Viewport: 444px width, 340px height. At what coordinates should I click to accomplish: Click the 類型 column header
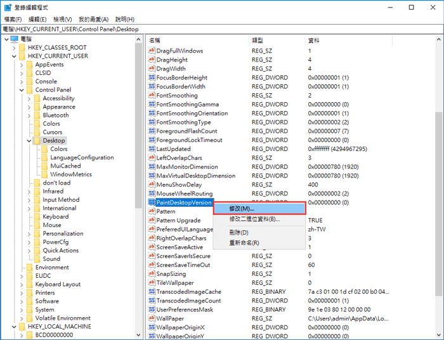pyautogui.click(x=277, y=41)
